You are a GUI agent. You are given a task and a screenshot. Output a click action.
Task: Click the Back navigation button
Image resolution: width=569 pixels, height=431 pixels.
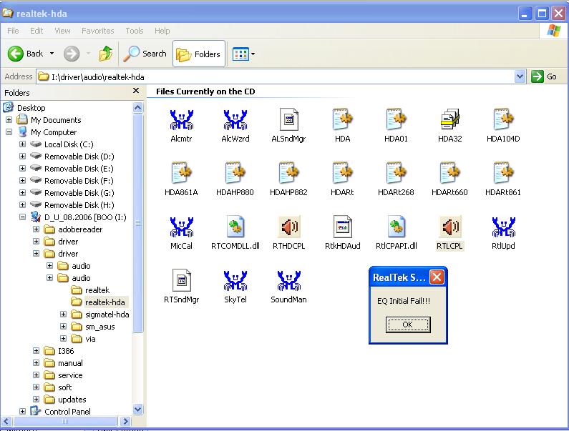[x=25, y=54]
